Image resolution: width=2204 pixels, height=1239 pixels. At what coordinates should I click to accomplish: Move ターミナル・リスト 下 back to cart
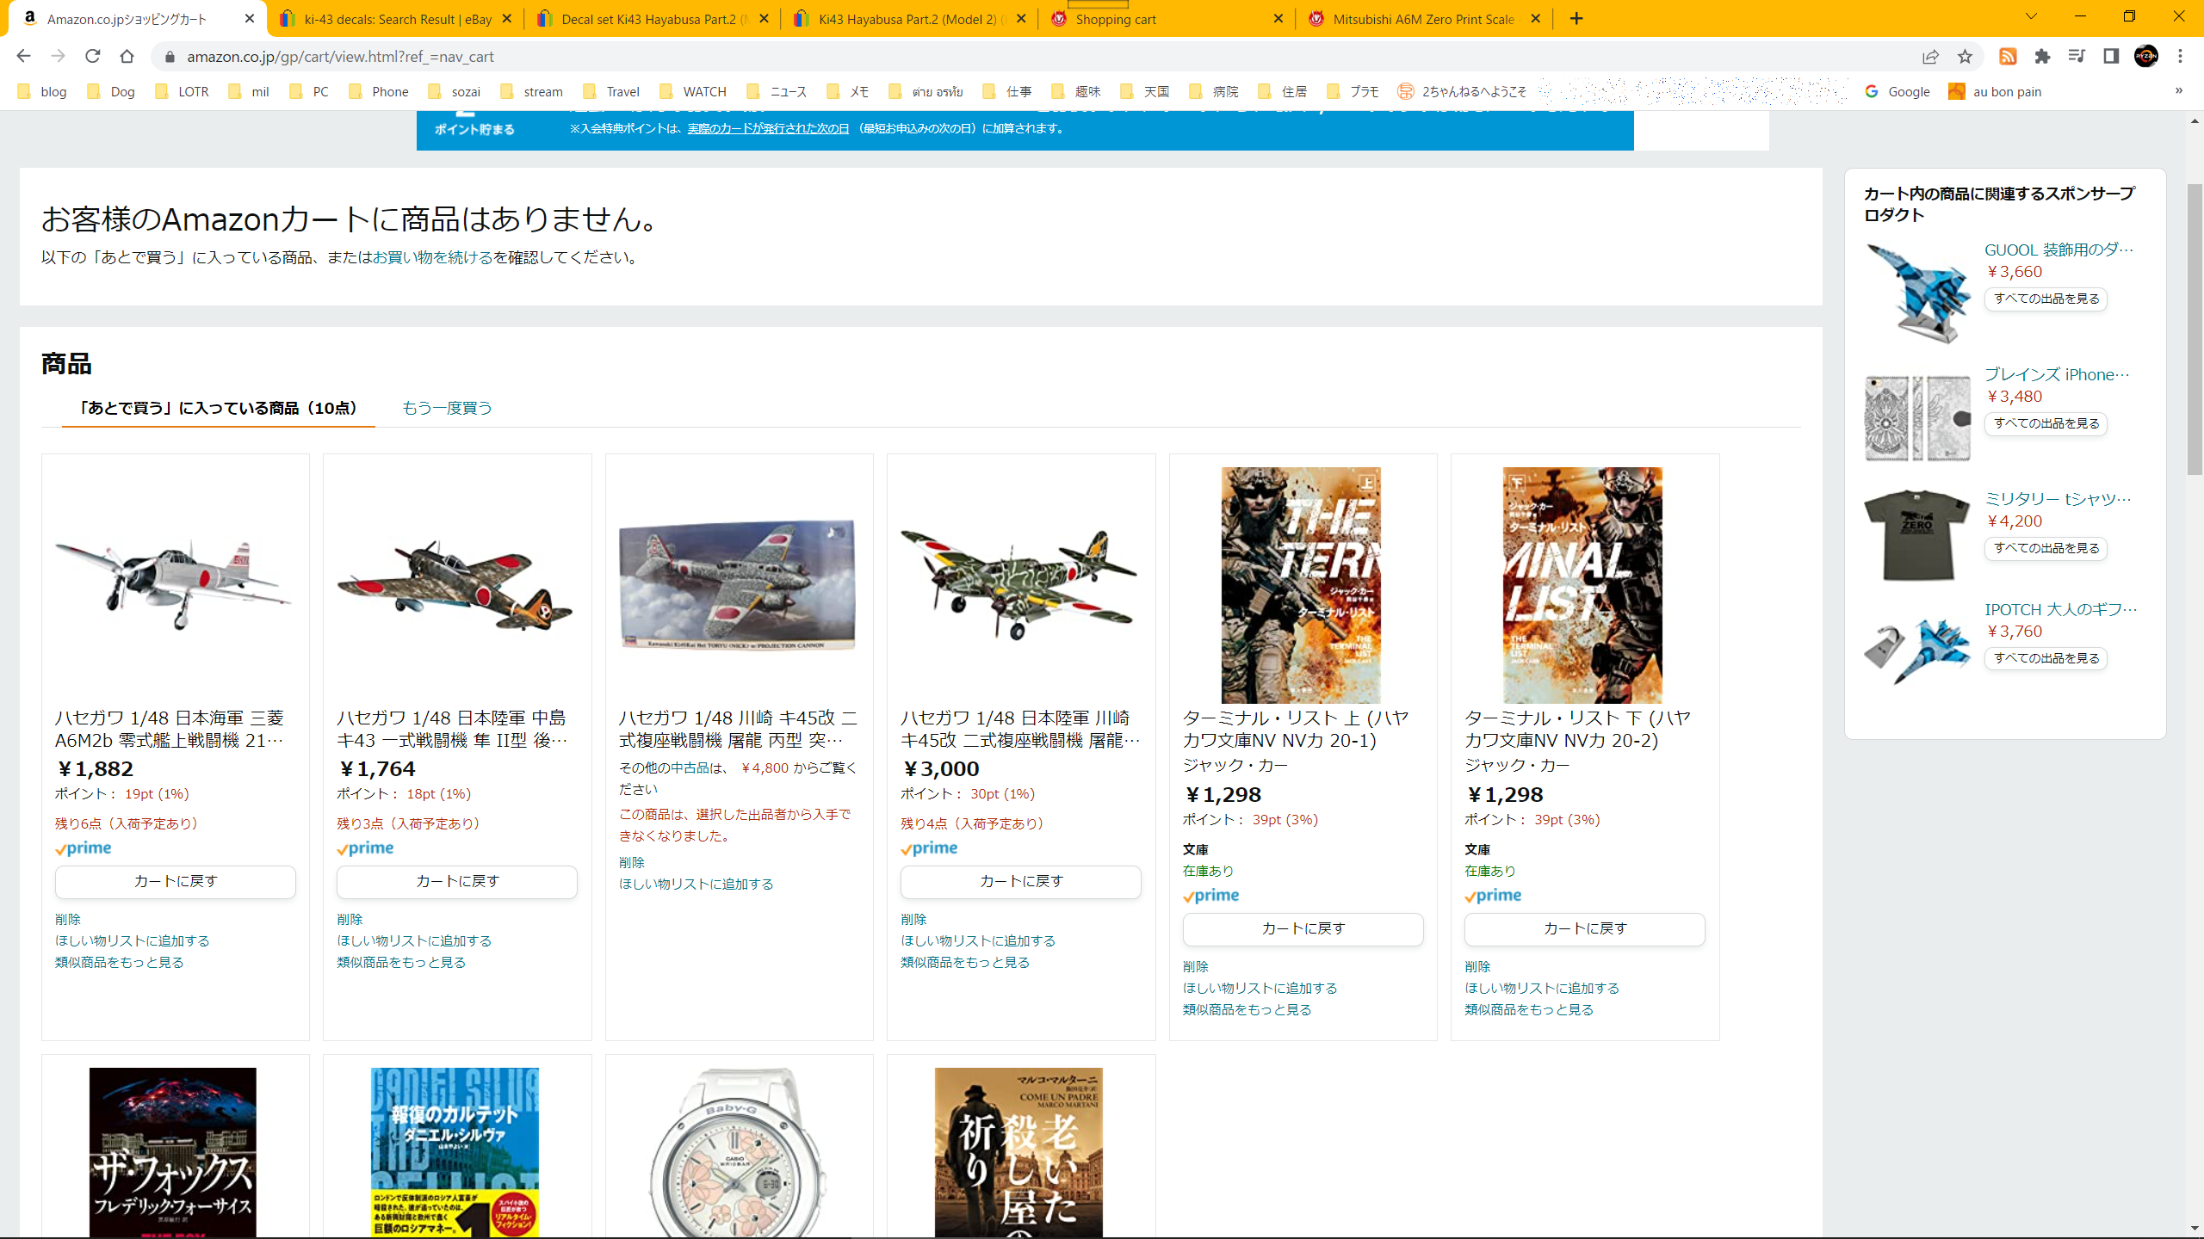[1585, 928]
